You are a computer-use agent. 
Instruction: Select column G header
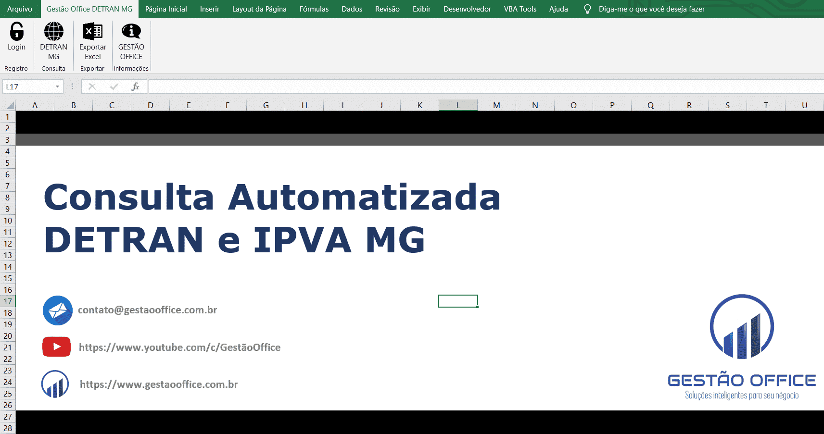point(266,105)
